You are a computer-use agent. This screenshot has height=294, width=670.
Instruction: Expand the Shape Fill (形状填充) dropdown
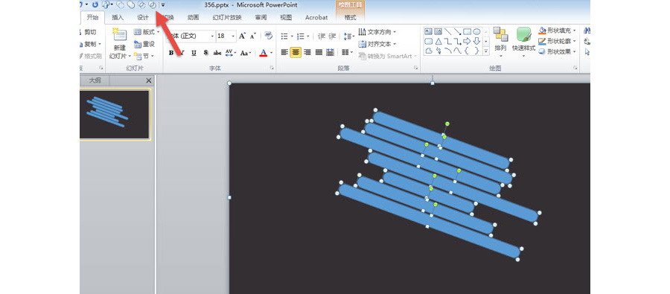574,31
